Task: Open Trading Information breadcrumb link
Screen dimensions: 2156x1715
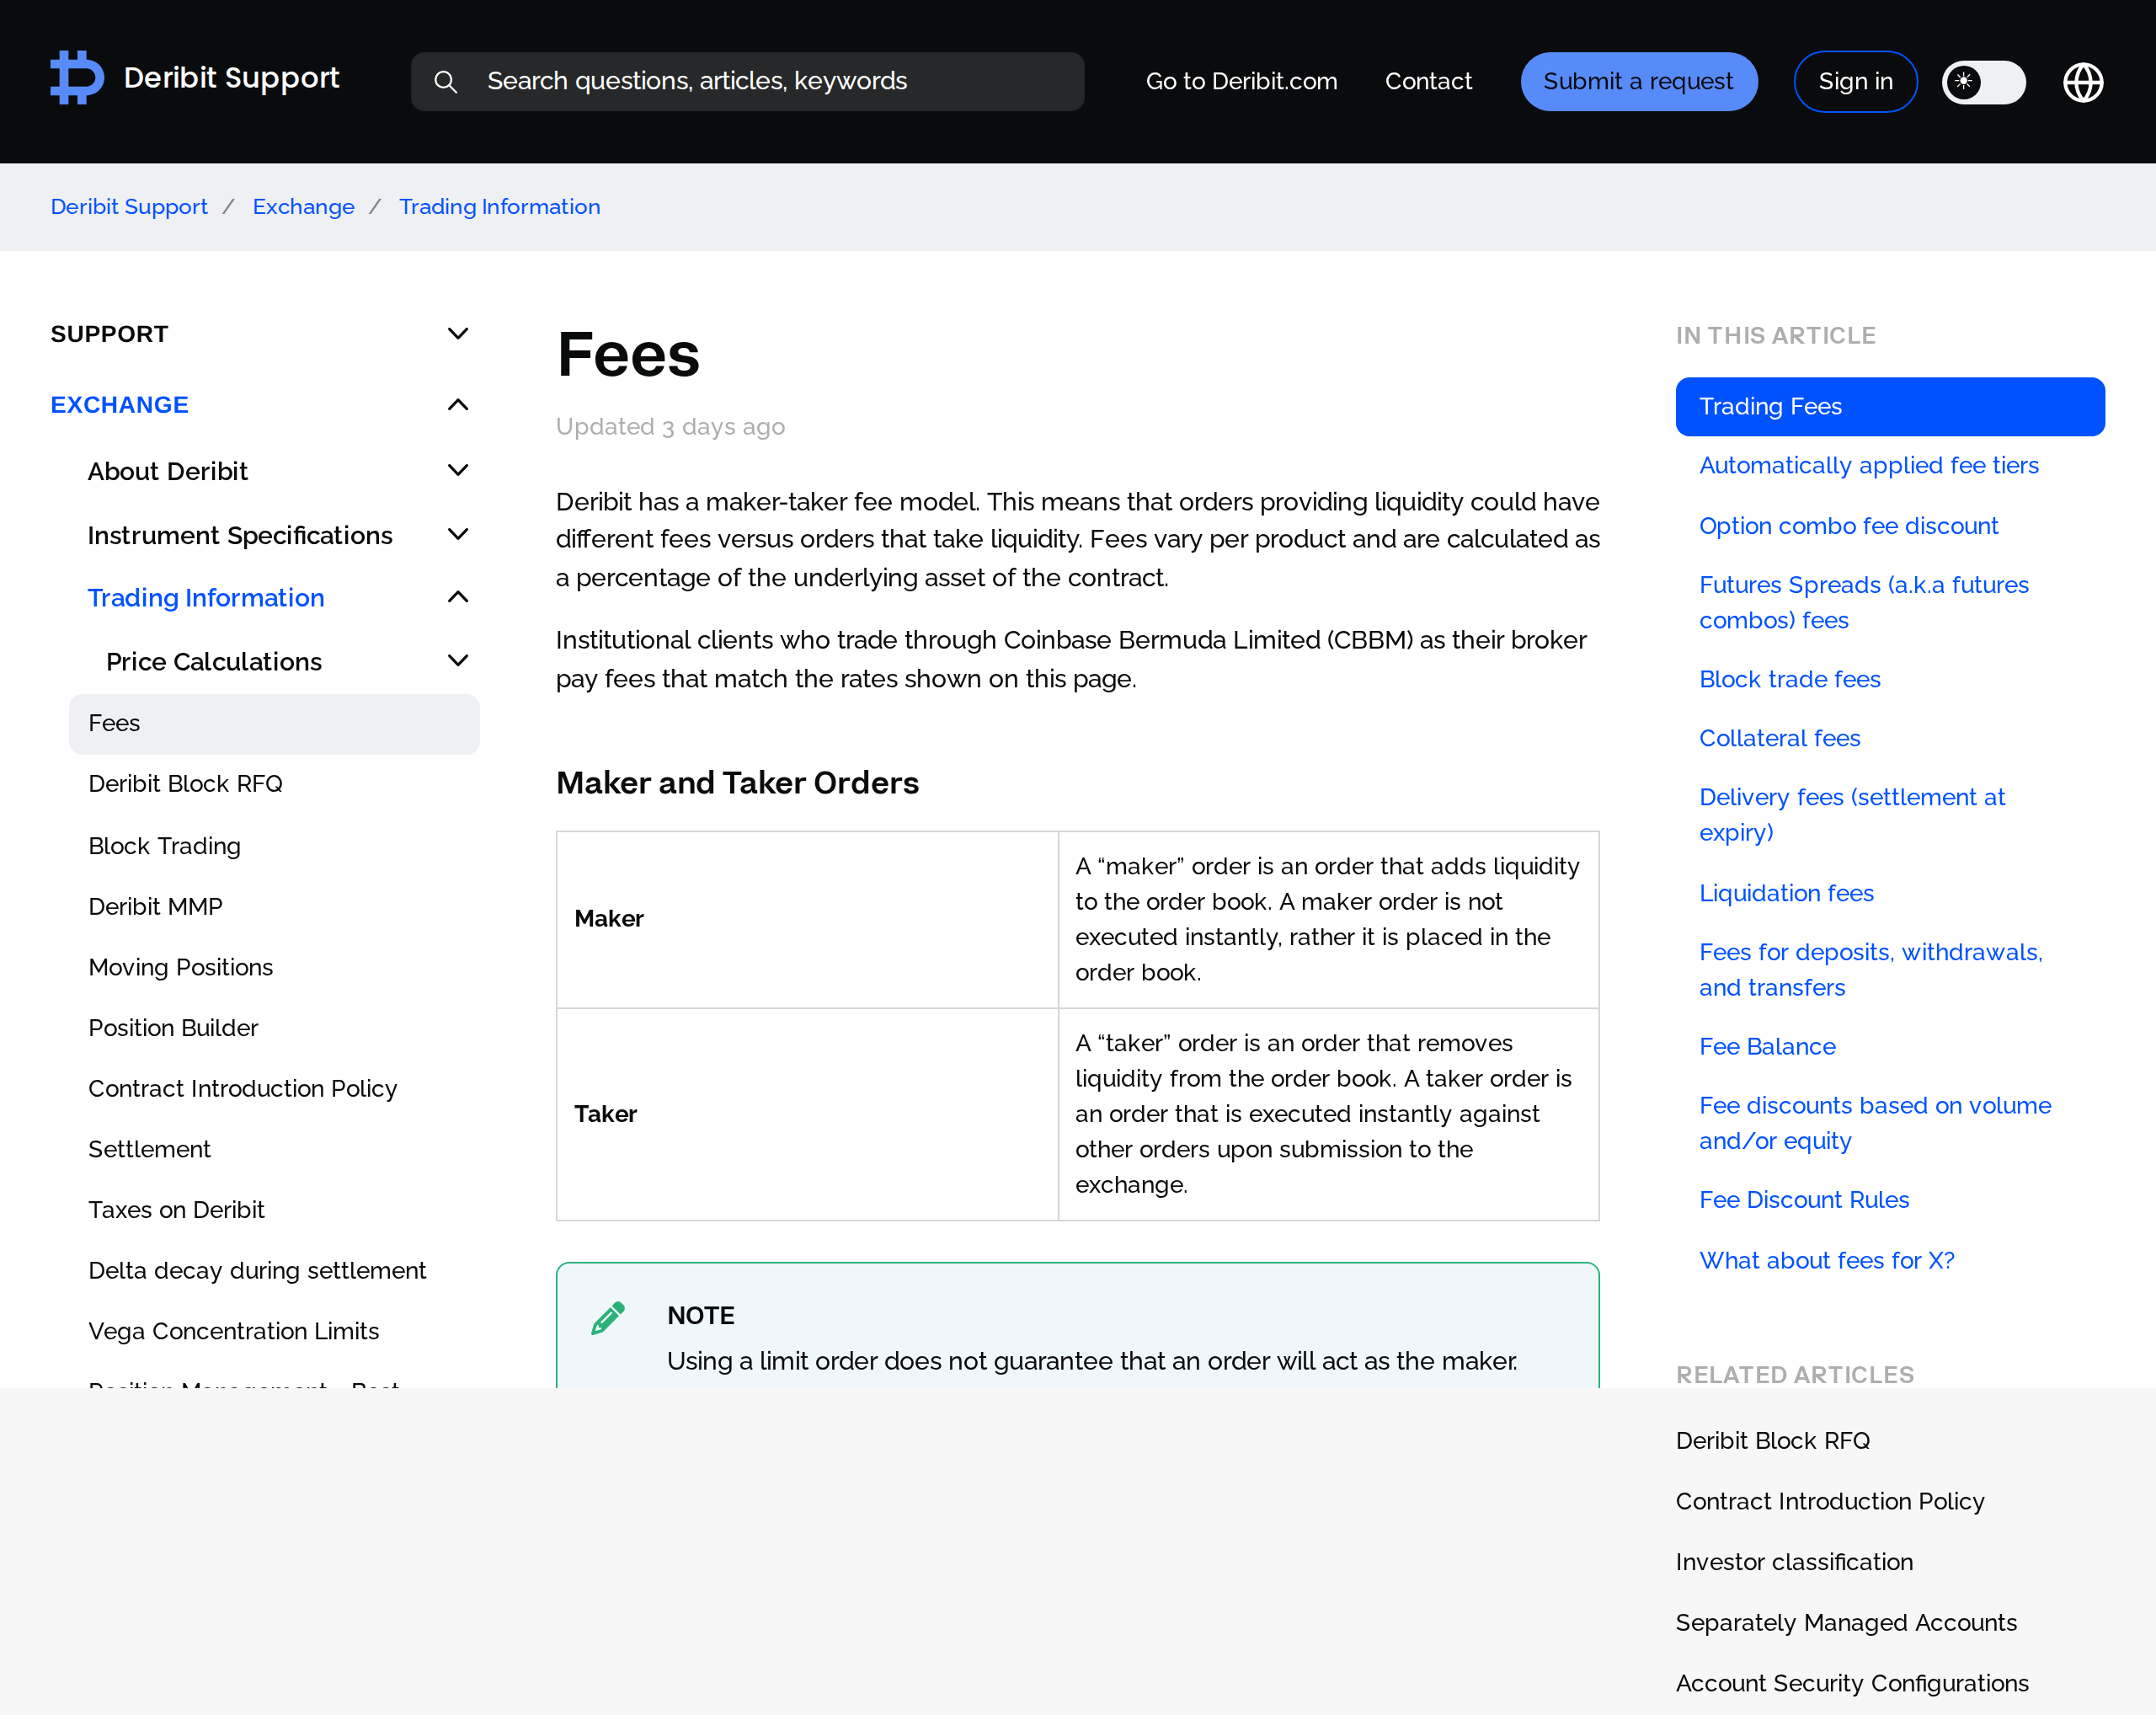Action: tap(499, 207)
